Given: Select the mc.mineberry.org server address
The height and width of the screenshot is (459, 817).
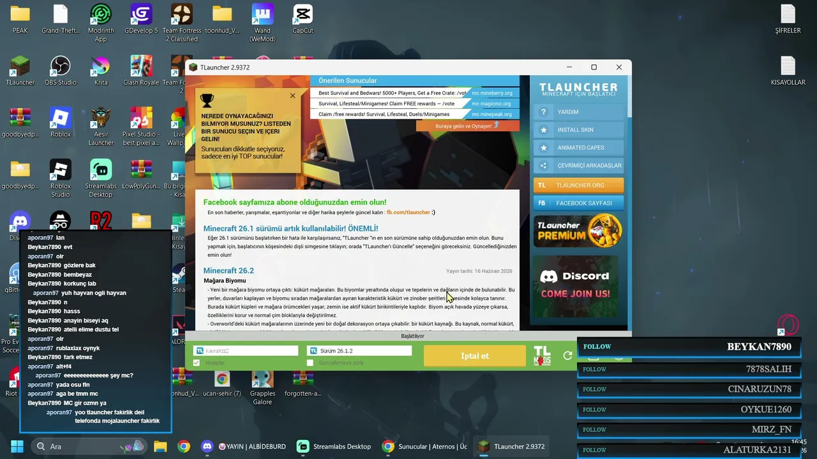Looking at the screenshot, I should [492, 93].
